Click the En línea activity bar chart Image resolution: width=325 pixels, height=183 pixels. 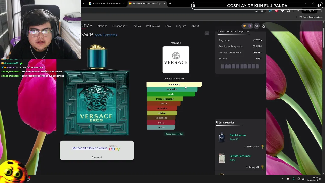click(240, 66)
